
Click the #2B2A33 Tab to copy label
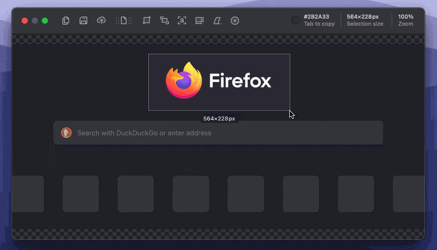pos(319,20)
